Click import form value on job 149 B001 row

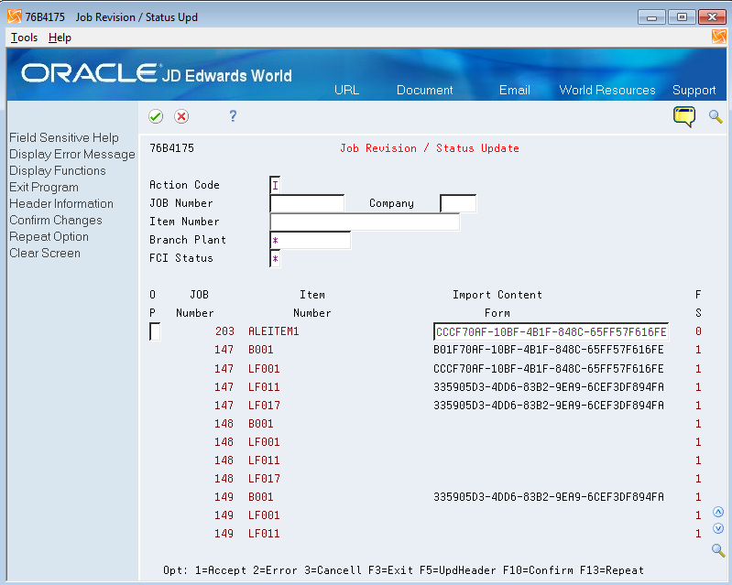[549, 497]
